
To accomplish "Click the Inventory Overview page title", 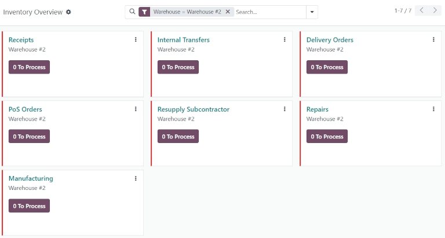I will [x=32, y=12].
